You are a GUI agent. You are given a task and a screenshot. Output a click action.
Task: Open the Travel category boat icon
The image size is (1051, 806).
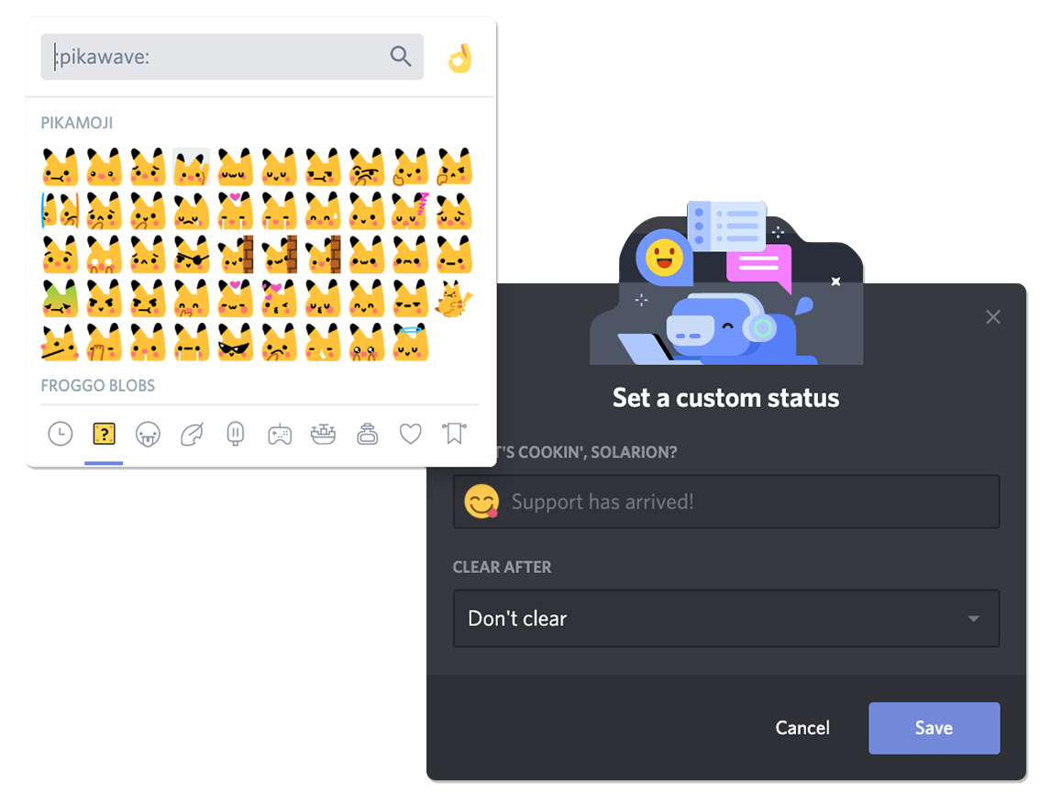[x=323, y=433]
